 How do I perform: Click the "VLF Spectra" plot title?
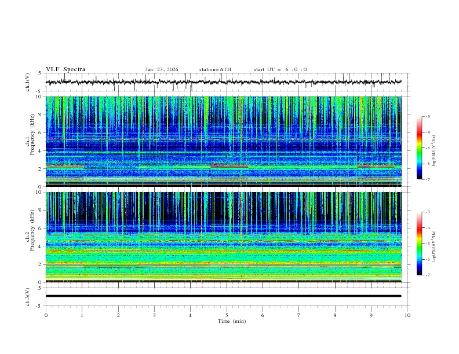[x=65, y=69]
